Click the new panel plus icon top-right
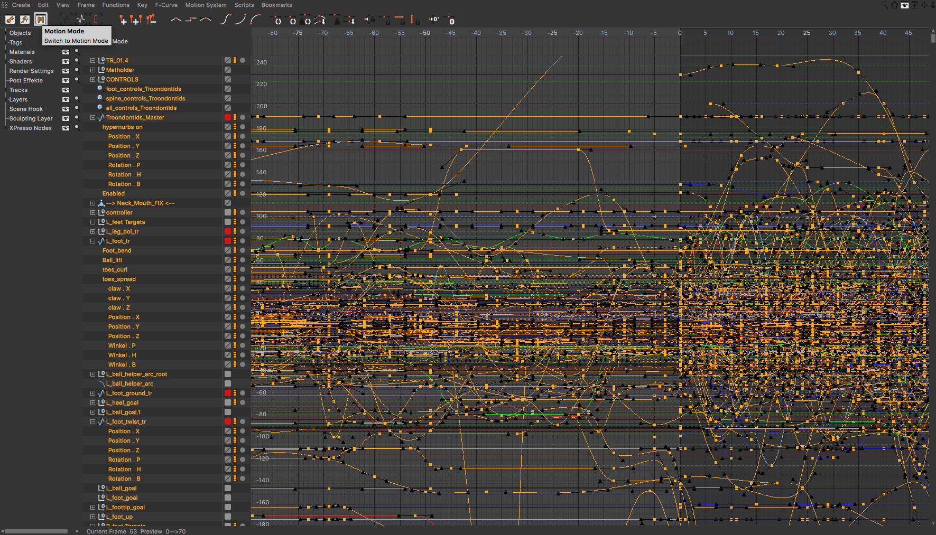The height and width of the screenshot is (535, 936). pyautogui.click(x=915, y=5)
